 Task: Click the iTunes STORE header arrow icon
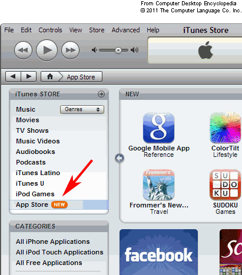pyautogui.click(x=101, y=94)
